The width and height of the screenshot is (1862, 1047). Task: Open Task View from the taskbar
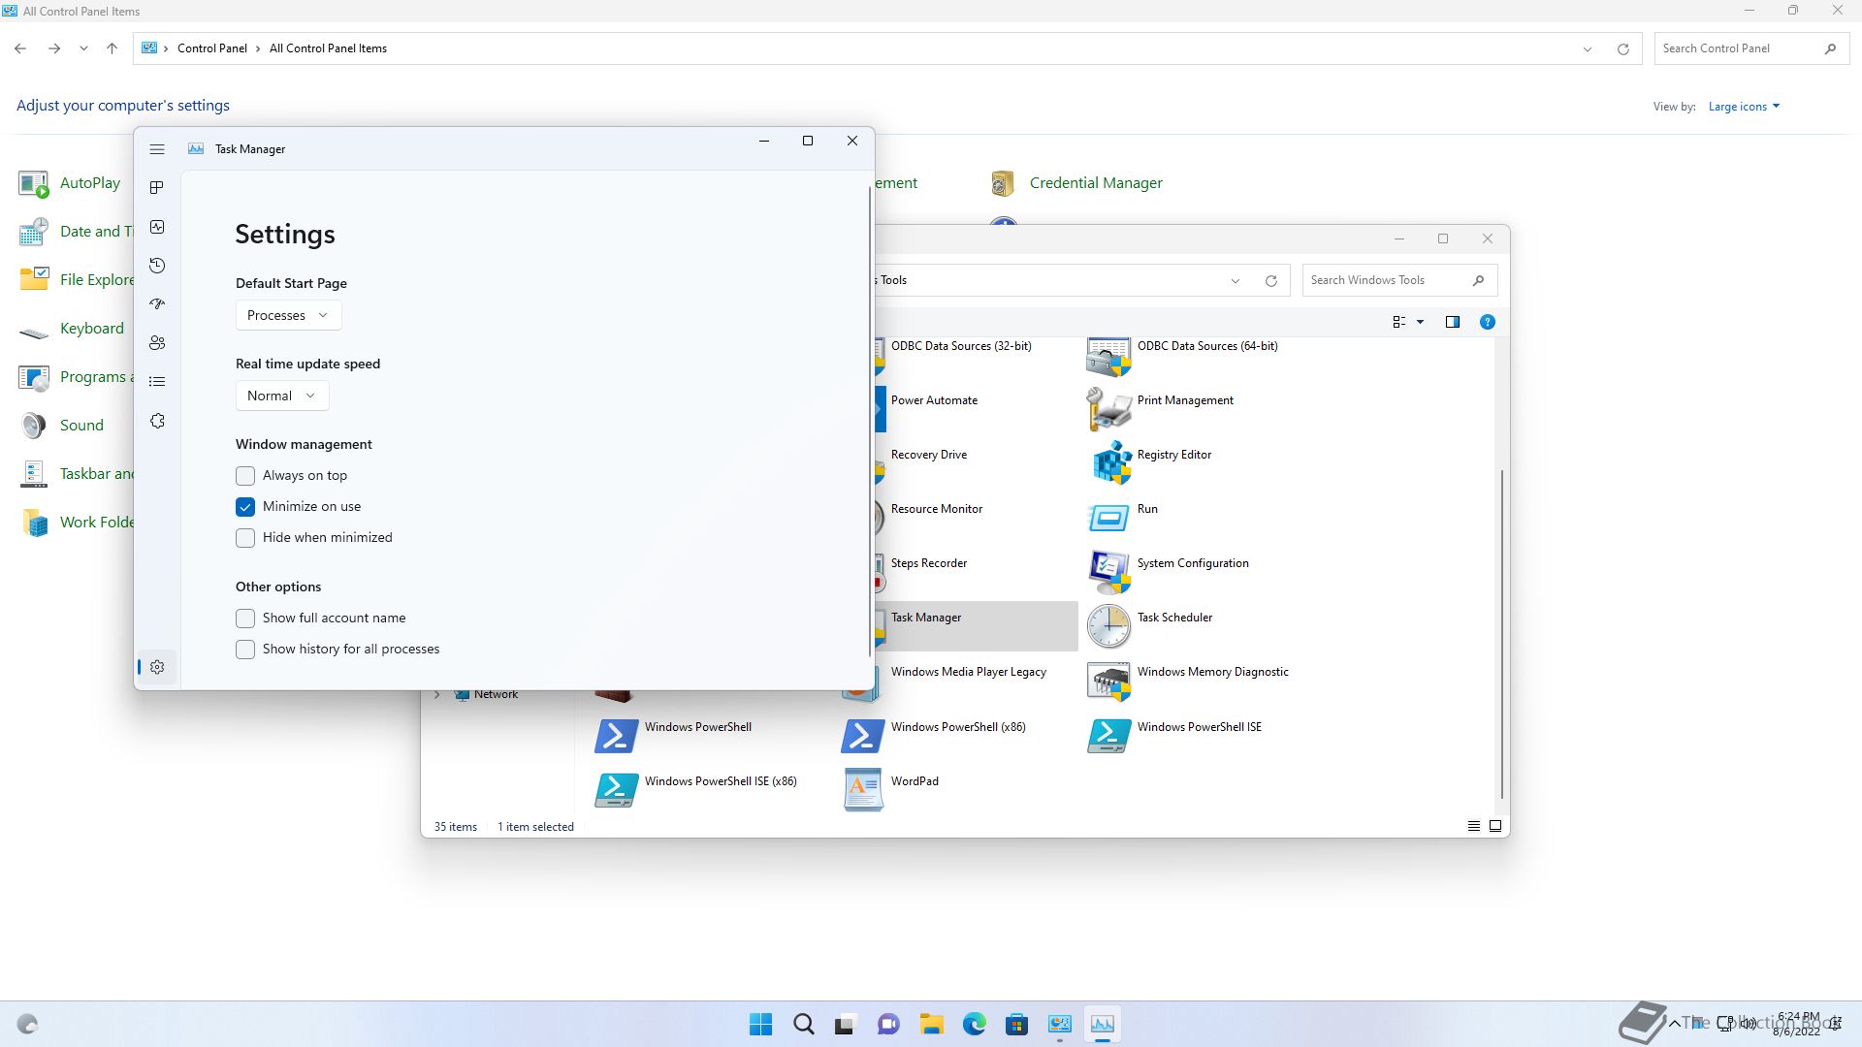point(846,1024)
